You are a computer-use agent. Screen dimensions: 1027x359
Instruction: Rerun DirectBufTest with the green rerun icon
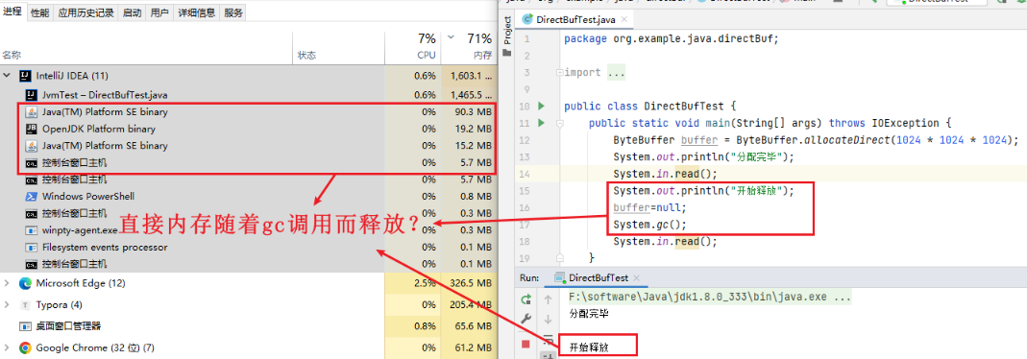click(526, 299)
